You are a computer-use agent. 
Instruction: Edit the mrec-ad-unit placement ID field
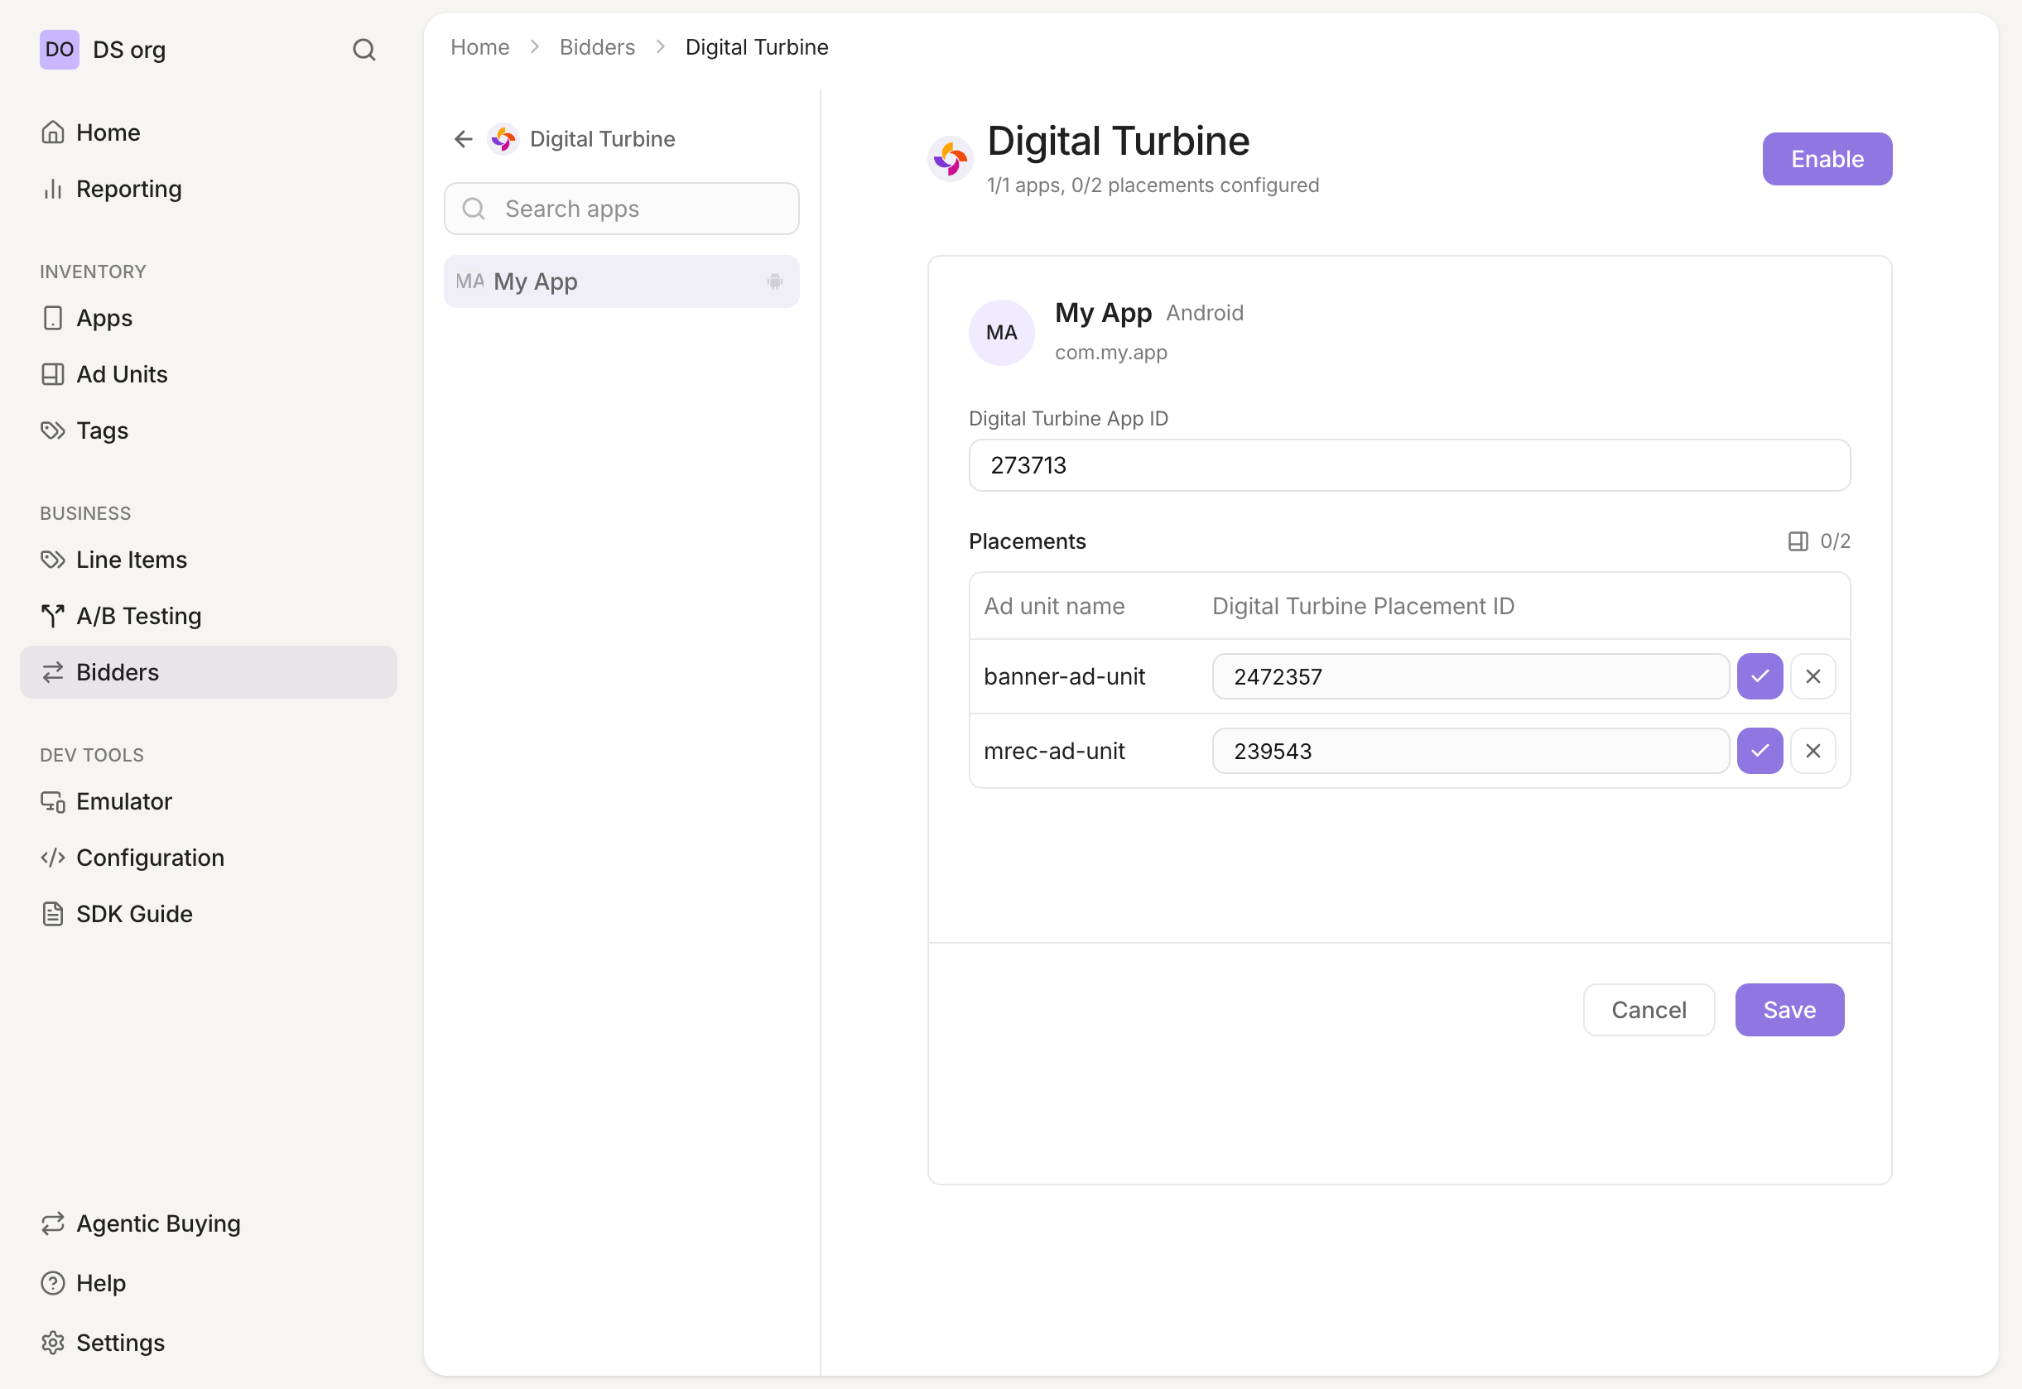click(x=1471, y=750)
